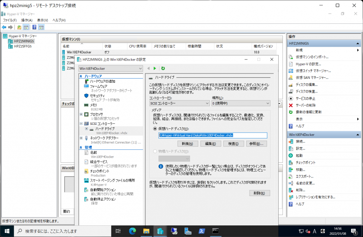Open 操作(A) menu
363x237 pixels.
pyautogui.click(x=27, y=20)
